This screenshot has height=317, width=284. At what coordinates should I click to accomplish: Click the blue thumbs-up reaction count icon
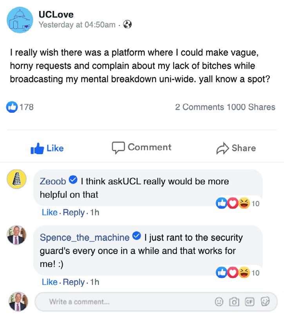(12, 107)
